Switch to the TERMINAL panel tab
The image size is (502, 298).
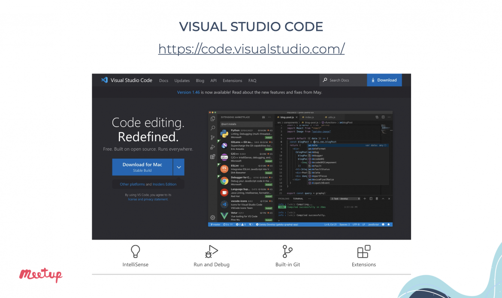pyautogui.click(x=298, y=199)
